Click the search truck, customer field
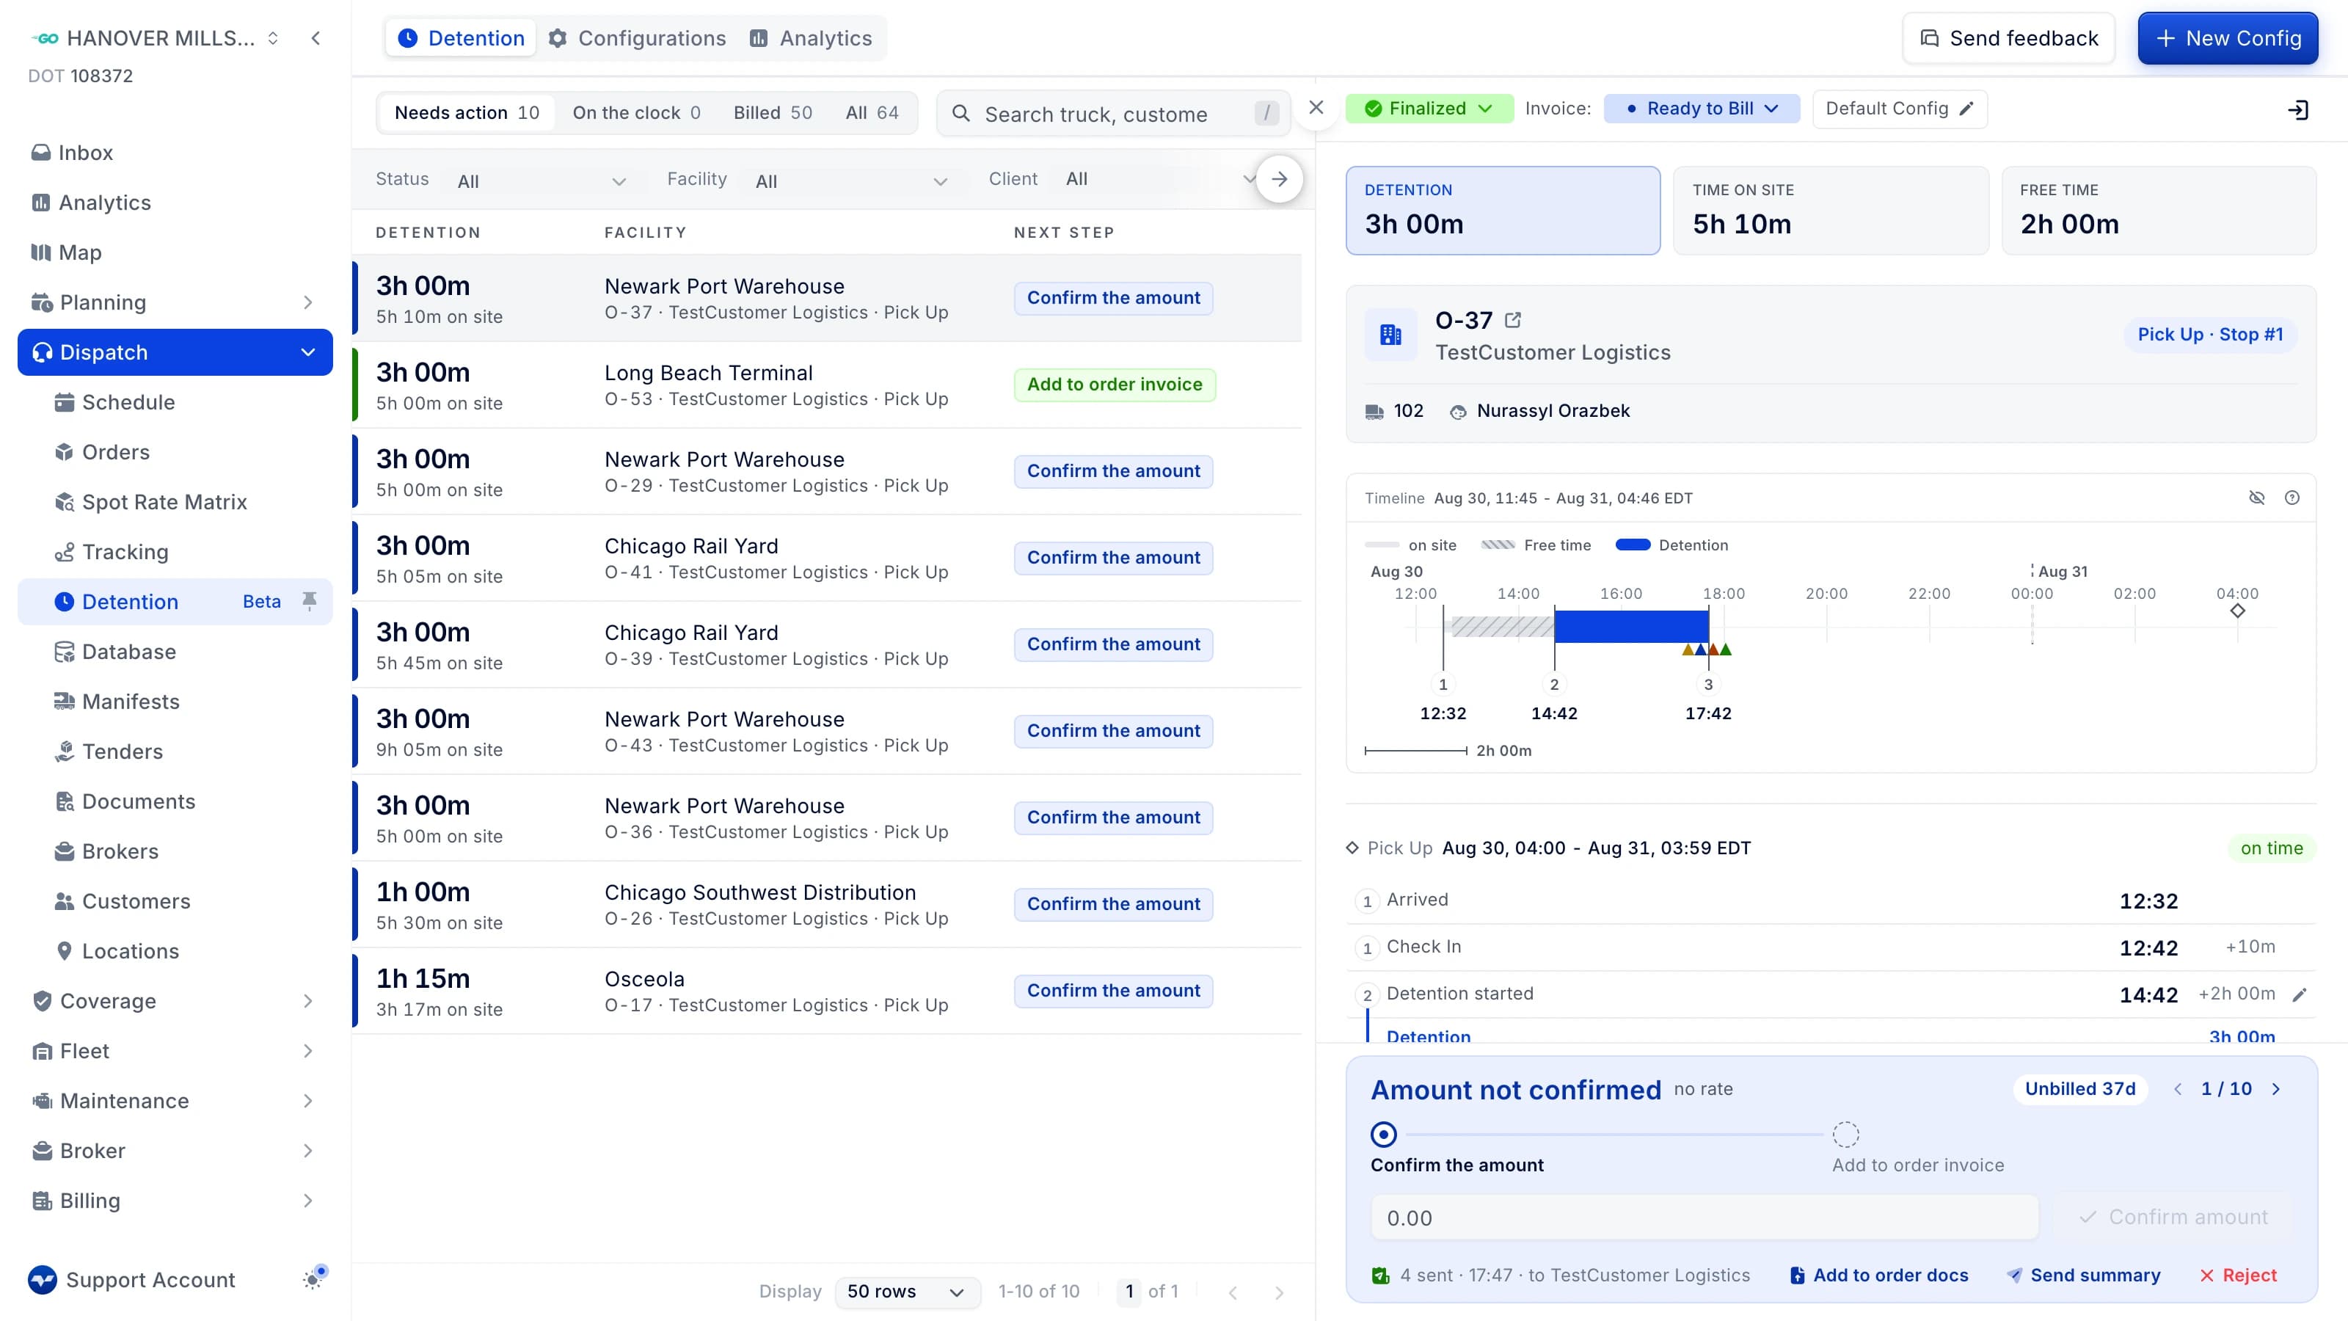This screenshot has height=1321, width=2348. click(x=1114, y=114)
